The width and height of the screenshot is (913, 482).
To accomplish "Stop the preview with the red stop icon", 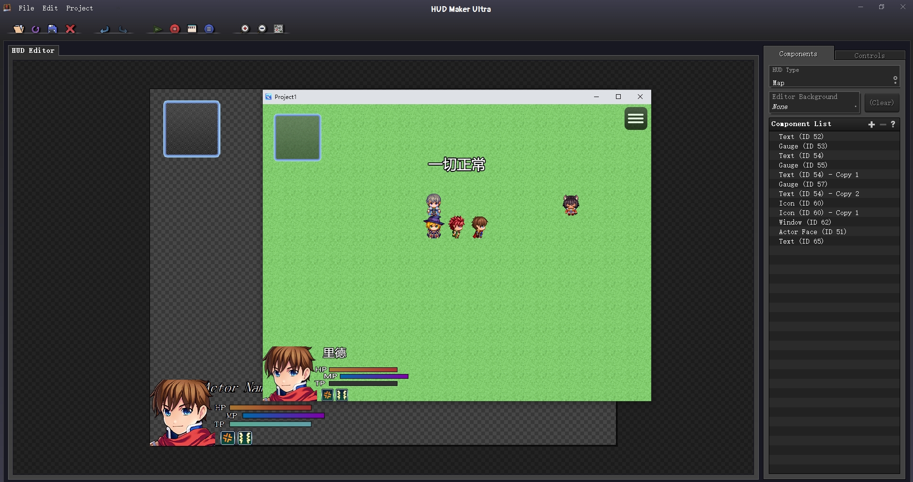I will click(175, 29).
